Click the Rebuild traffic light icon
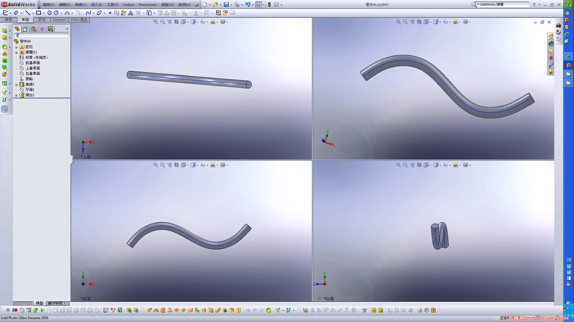 pyautogui.click(x=269, y=4)
